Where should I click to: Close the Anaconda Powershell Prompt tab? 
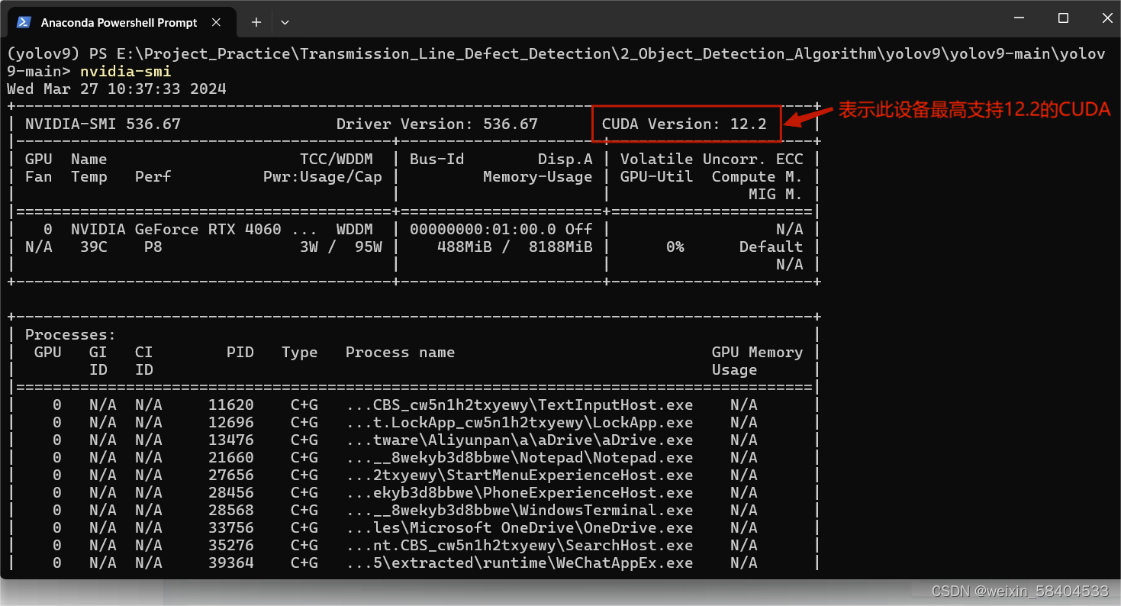point(216,22)
